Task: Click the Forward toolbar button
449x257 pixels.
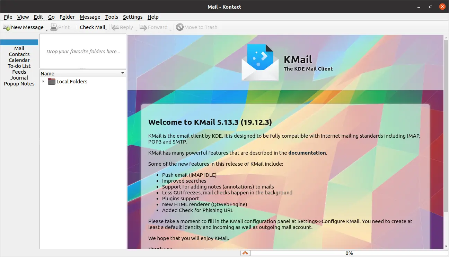Action: (x=153, y=27)
